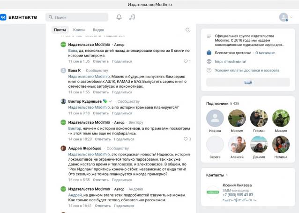Open subscriber Иванна's avatar
Viewport: 299px width, 213px height.
[x=215, y=118]
